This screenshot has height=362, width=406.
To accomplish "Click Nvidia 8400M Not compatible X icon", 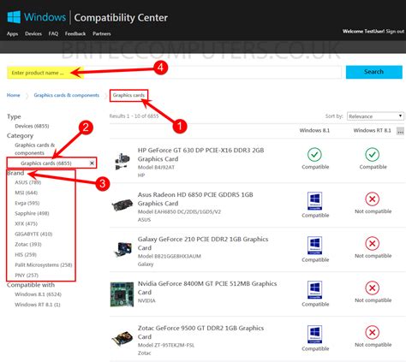I will coord(373,288).
